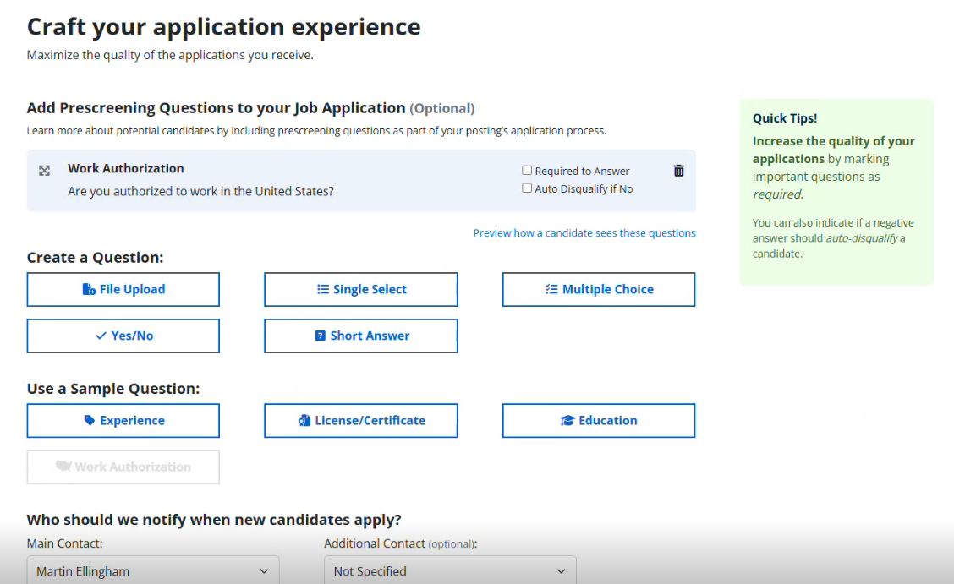Click the Quick Tips! heading
Viewport: 954px width, 584px height.
pos(785,117)
